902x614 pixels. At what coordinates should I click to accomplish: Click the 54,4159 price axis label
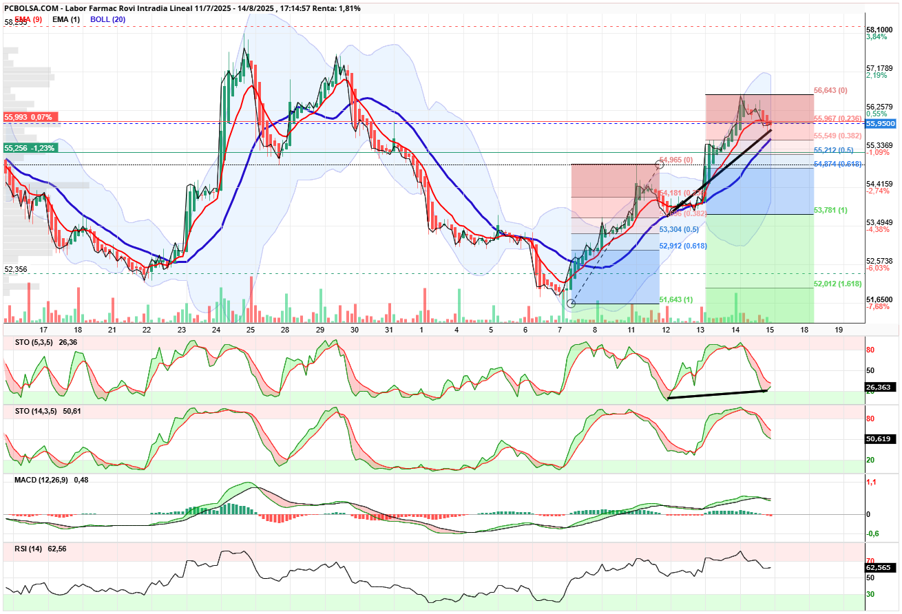879,184
